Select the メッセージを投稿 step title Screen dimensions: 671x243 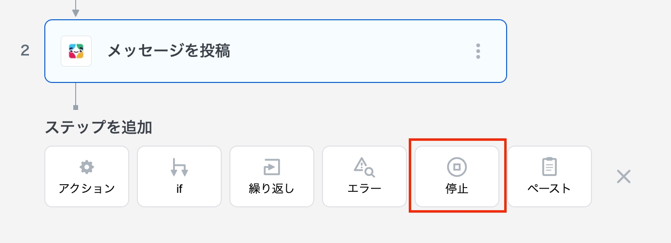168,51
